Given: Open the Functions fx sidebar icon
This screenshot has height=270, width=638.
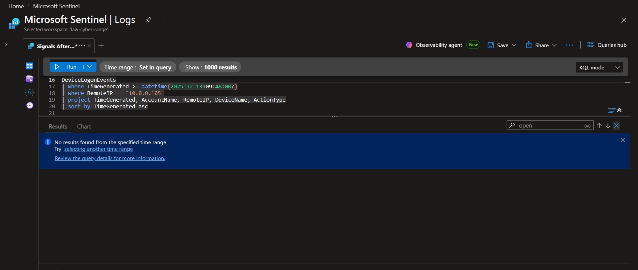Looking at the screenshot, I should pyautogui.click(x=30, y=92).
